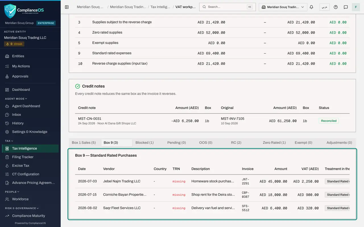Collapse the sidebar panel toggle icon
Image resolution: width=364 pixels, height=227 pixels.
67,7
